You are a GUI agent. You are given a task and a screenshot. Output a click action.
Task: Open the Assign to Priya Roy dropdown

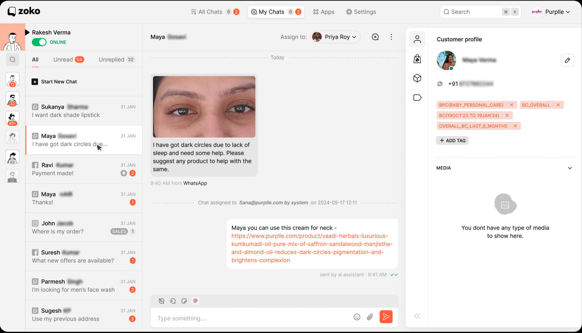point(336,37)
